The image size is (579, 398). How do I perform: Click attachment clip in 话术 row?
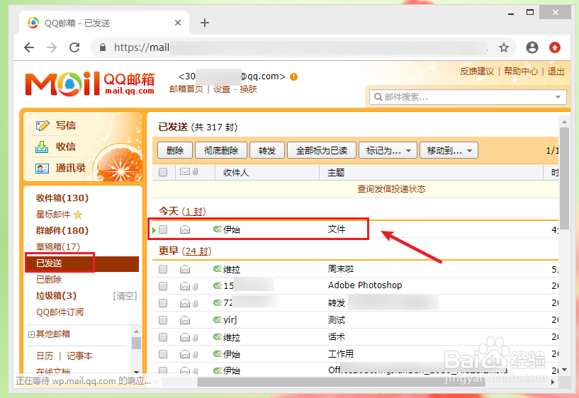tap(196, 337)
